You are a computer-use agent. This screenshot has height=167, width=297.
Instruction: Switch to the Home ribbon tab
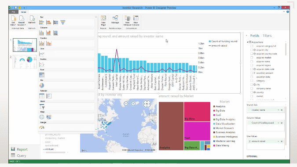[23, 12]
